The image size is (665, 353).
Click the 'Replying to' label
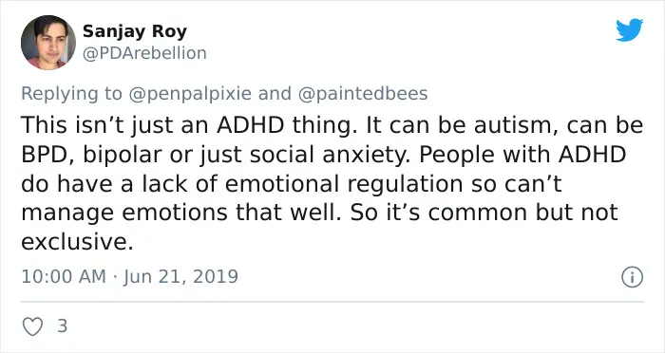71,94
